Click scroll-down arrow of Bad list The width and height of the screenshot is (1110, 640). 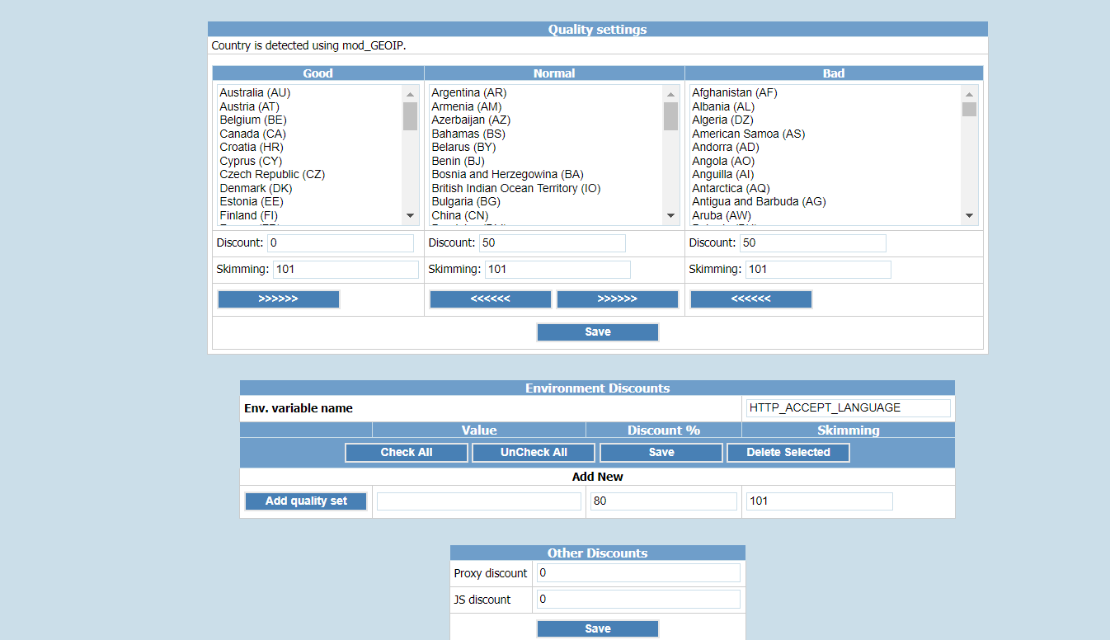969,216
